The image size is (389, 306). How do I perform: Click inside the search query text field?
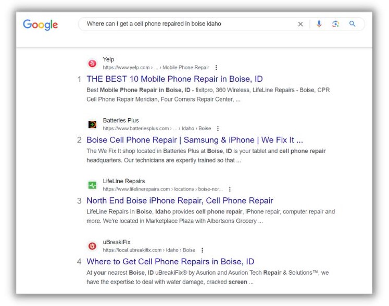pyautogui.click(x=189, y=24)
